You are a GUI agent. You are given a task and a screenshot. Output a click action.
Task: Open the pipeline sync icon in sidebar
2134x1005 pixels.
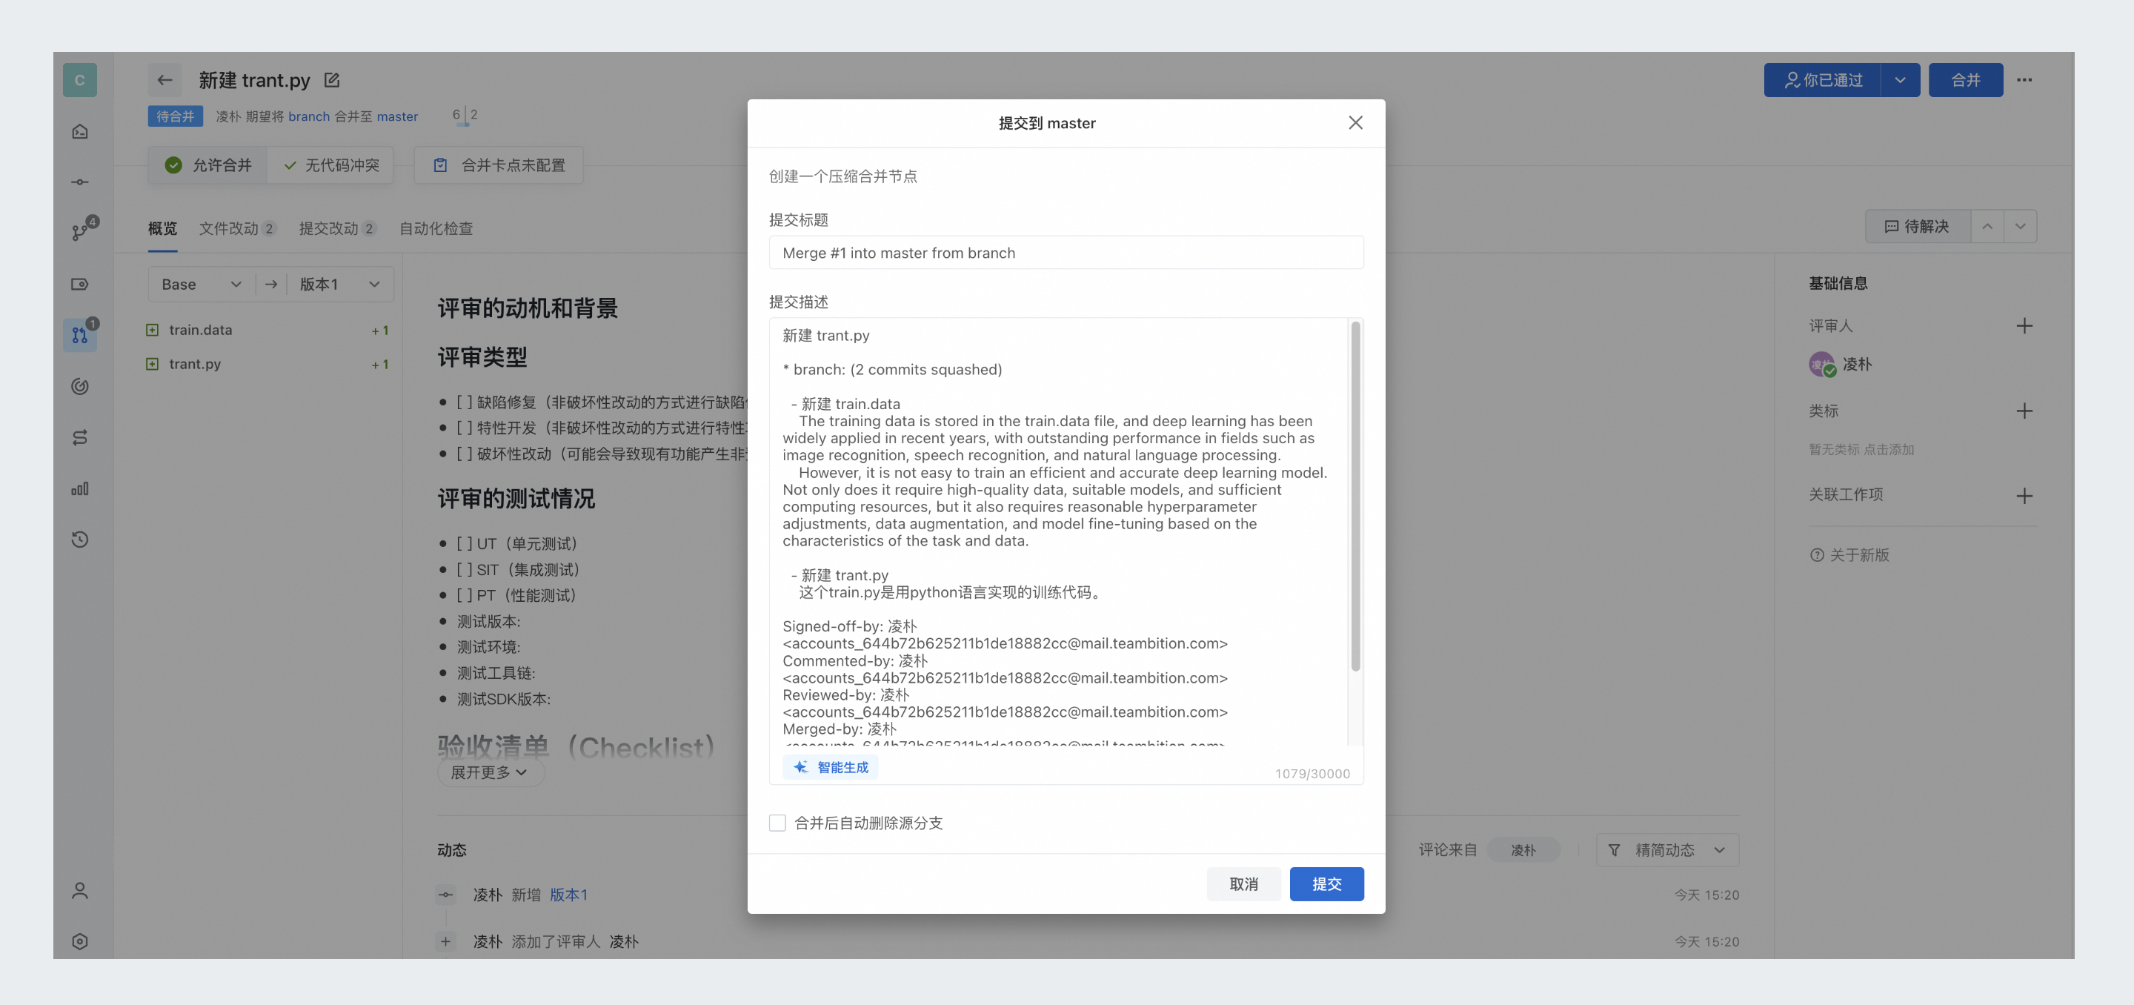79,437
